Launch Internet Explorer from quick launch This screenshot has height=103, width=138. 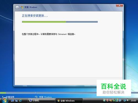click(x=20, y=101)
